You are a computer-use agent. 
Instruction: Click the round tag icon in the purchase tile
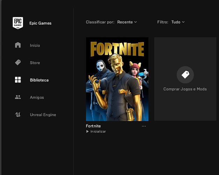pyautogui.click(x=185, y=75)
